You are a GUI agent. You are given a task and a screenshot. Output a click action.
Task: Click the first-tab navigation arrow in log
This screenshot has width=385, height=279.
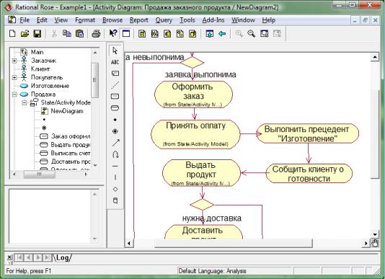[19, 257]
